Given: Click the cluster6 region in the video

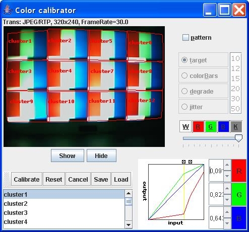Looking at the screenshot, I should click(145, 46).
